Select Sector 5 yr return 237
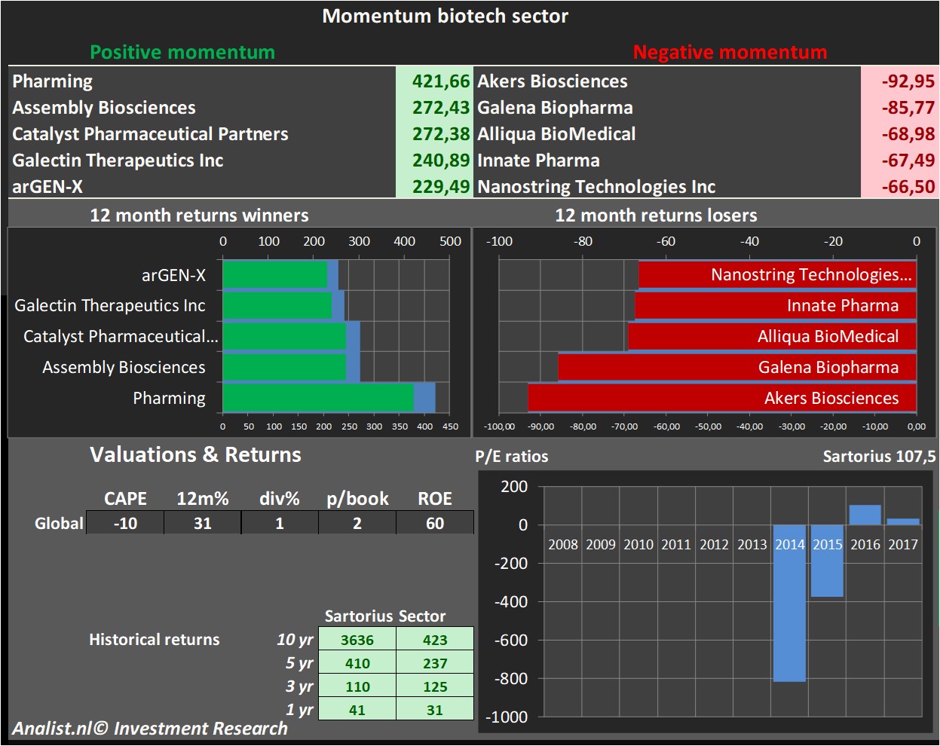Screen dimensions: 940x746 tap(435, 663)
